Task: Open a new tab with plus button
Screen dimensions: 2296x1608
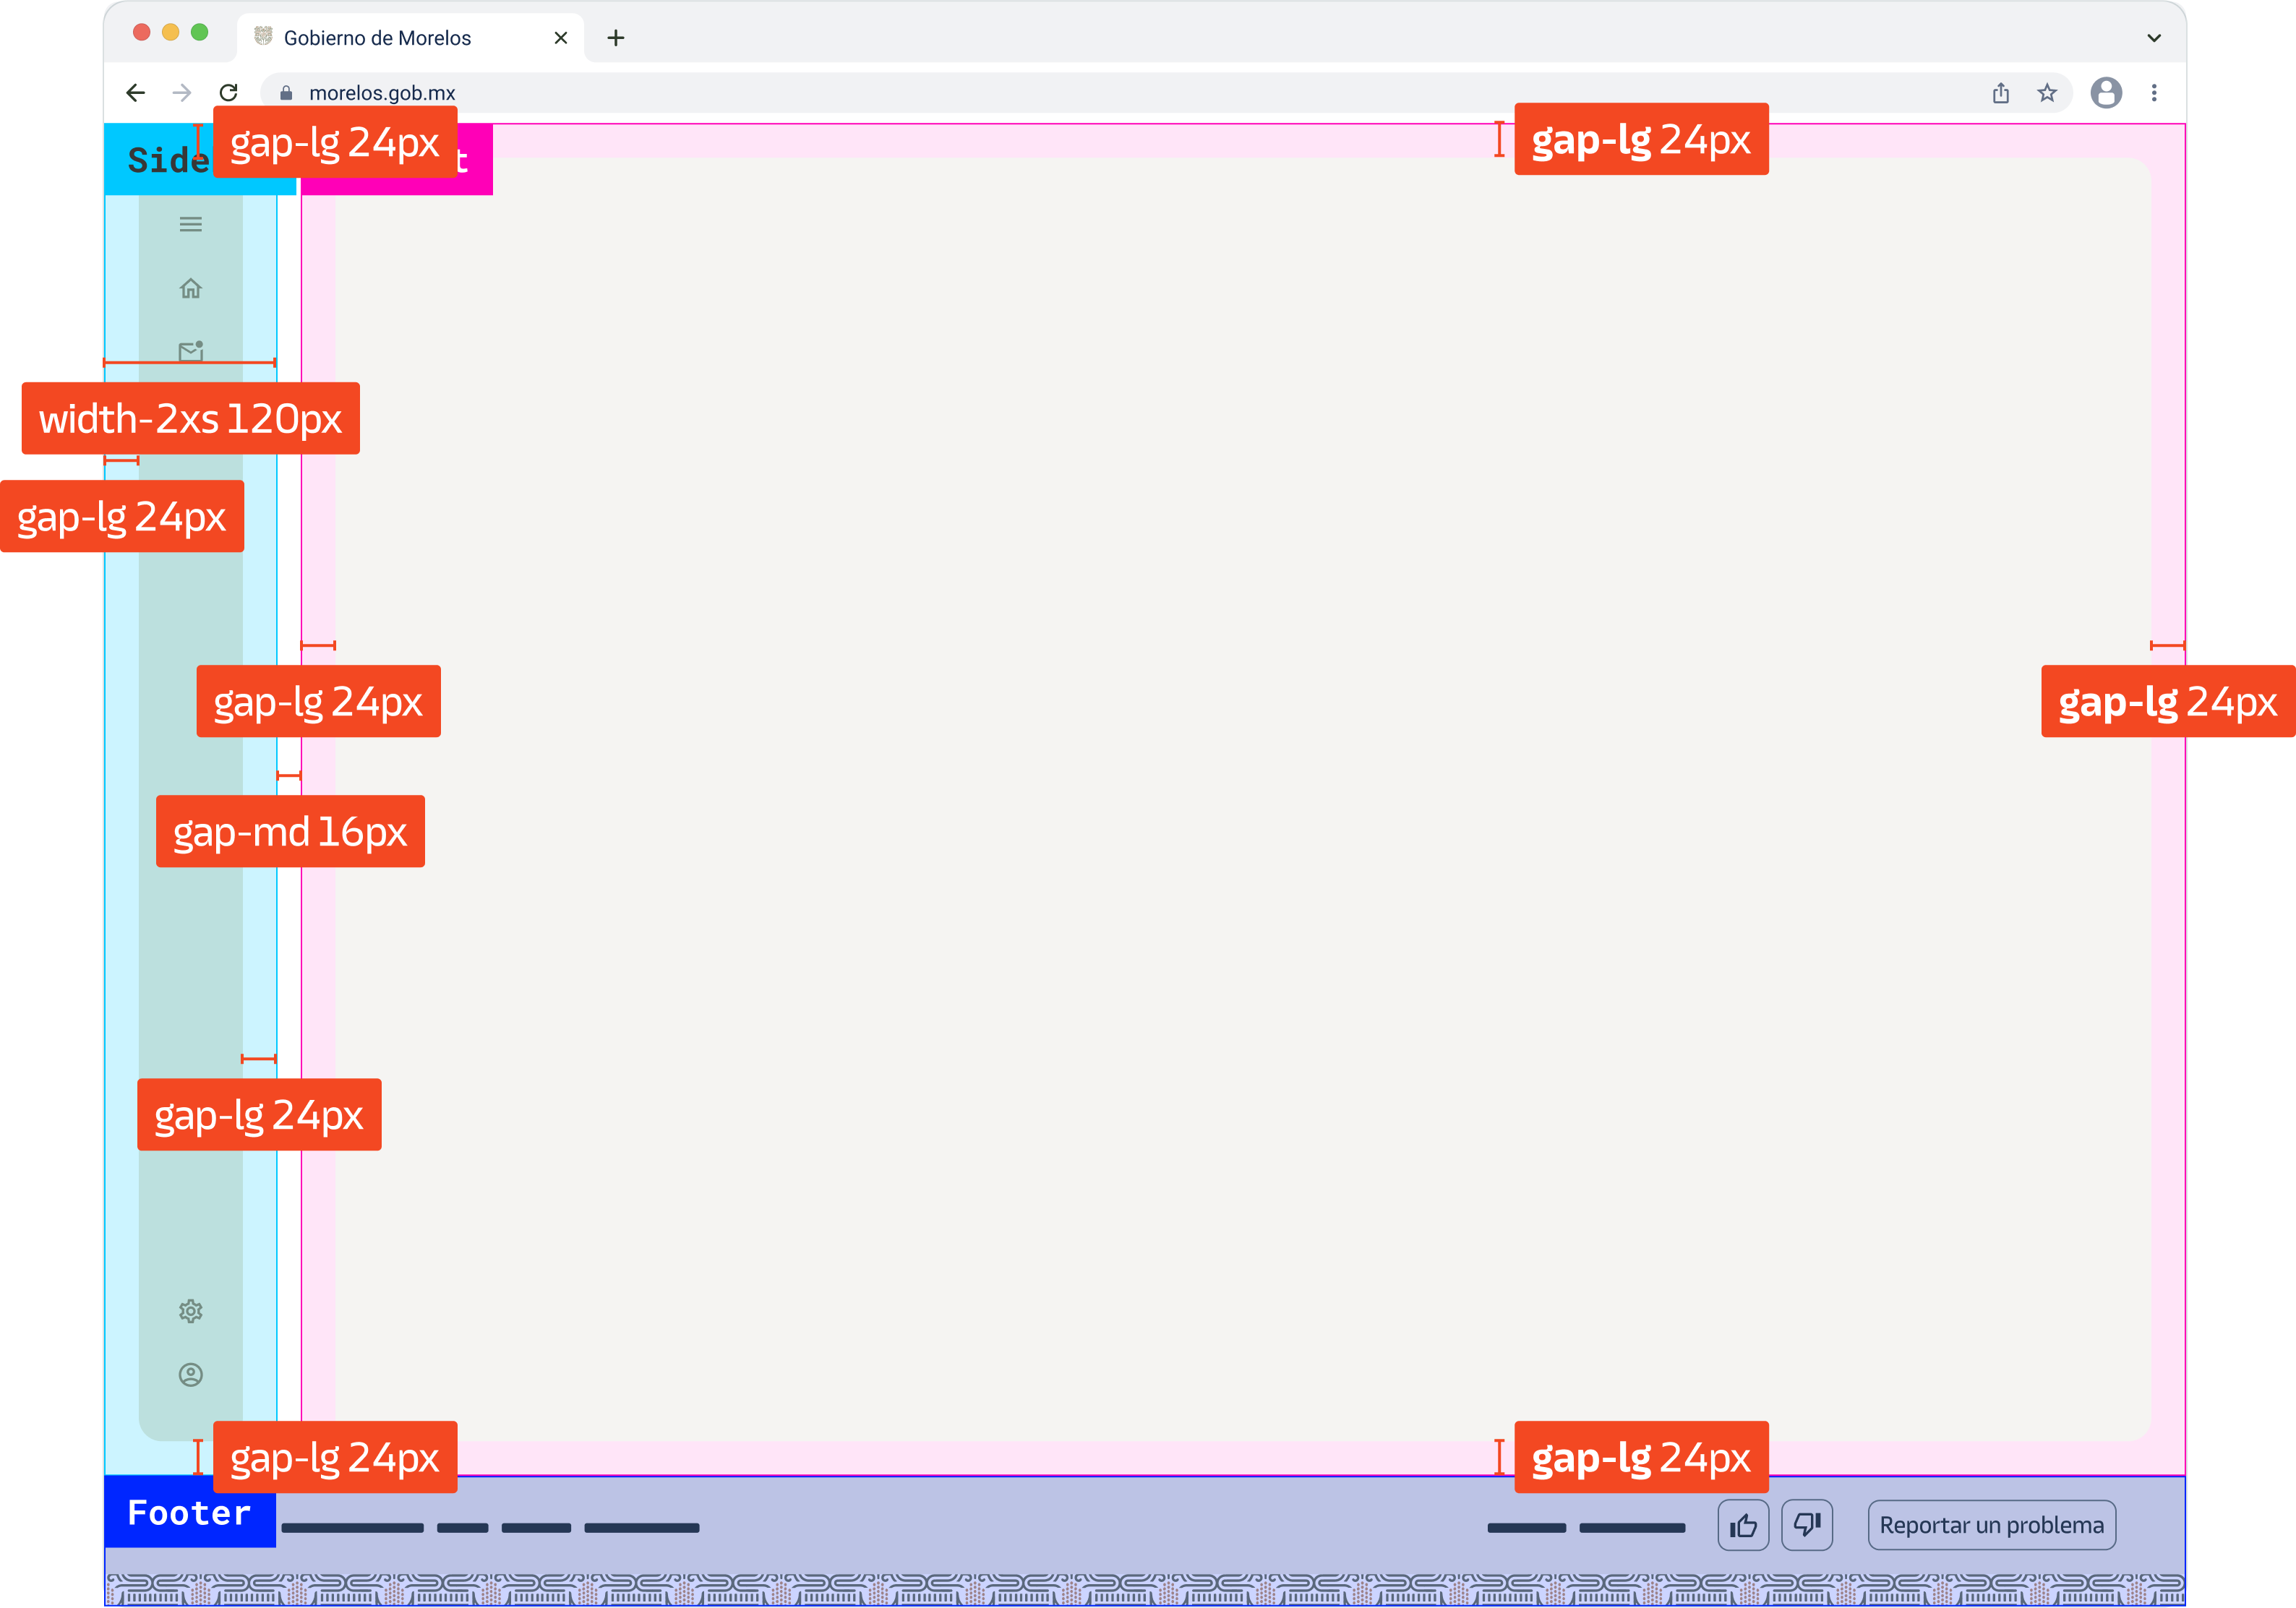Action: pos(616,38)
